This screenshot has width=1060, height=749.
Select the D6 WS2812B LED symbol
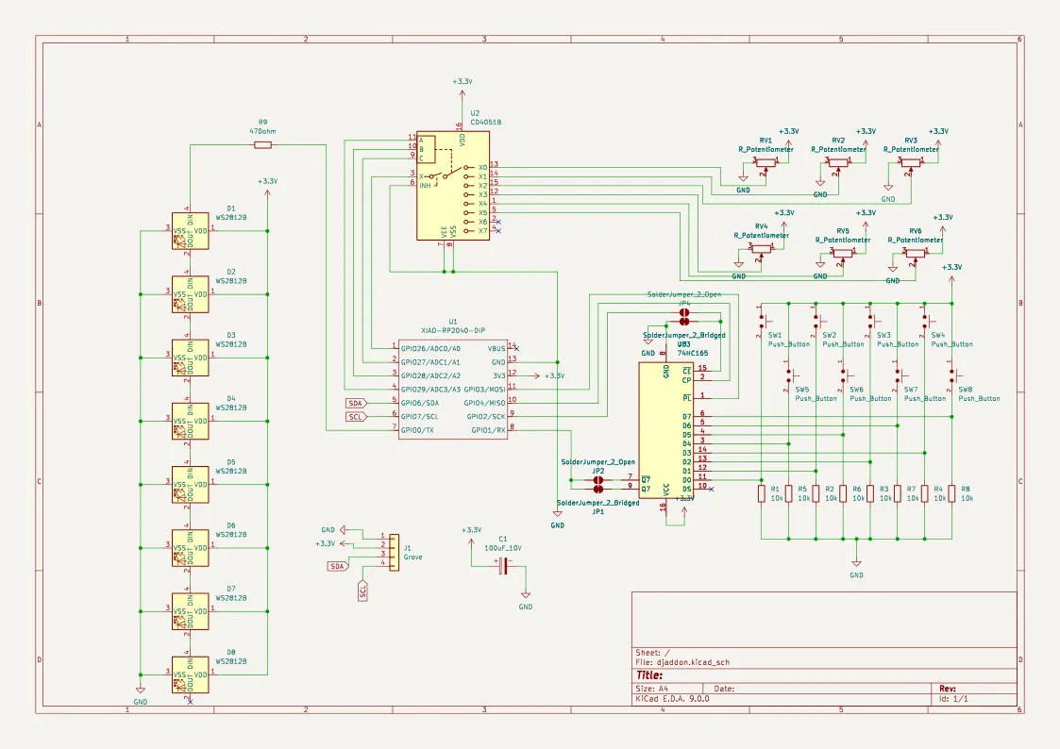click(190, 548)
